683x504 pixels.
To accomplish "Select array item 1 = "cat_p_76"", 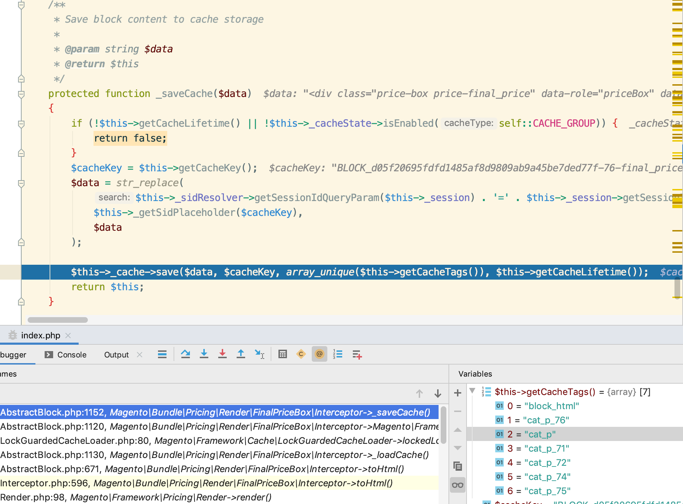I will [575, 420].
